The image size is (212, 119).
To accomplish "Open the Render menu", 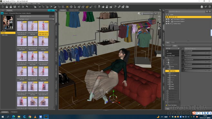I will coord(18,4).
